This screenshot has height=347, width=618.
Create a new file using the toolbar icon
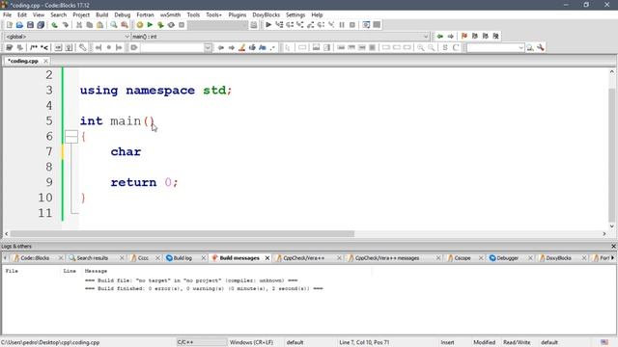[9, 25]
